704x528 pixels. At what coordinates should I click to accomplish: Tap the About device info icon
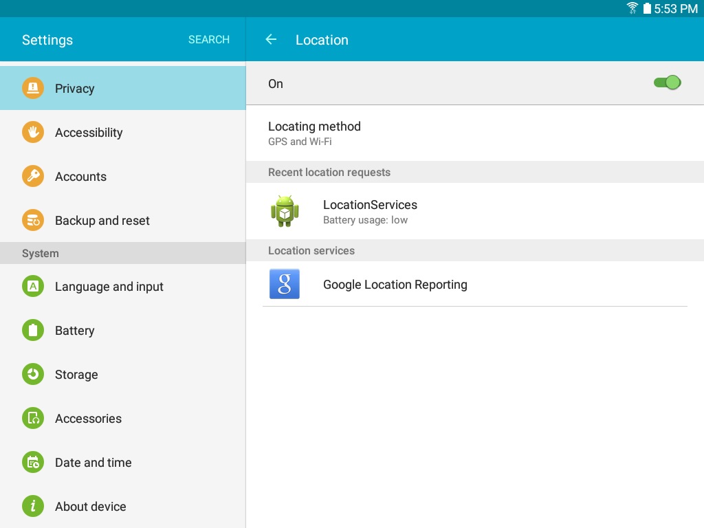(33, 506)
